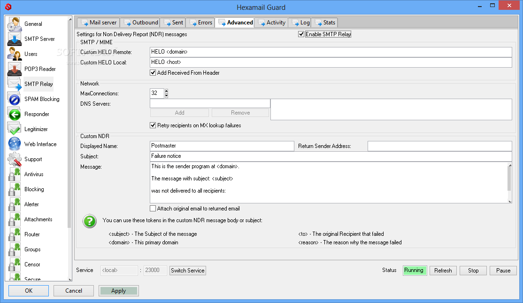Select the Censor padlock icon
The image size is (523, 303).
click(15, 264)
